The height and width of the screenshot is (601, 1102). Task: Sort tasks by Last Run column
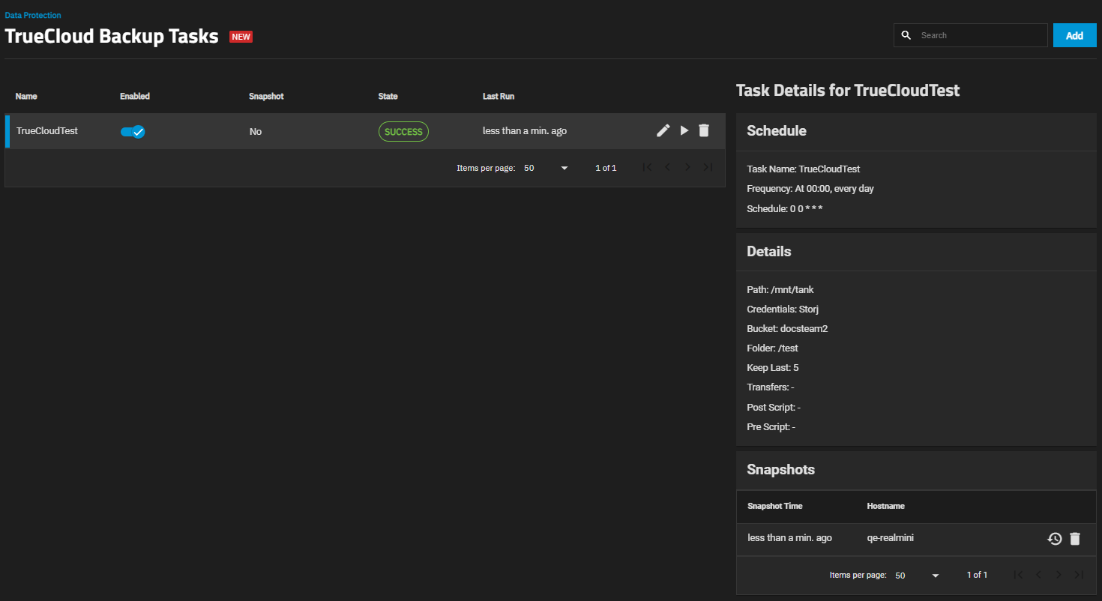click(498, 97)
